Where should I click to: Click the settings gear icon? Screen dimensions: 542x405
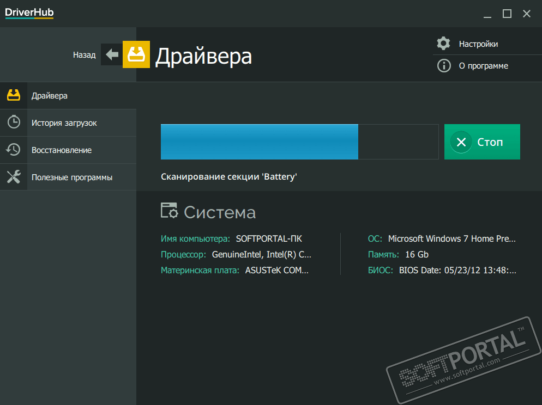443,44
